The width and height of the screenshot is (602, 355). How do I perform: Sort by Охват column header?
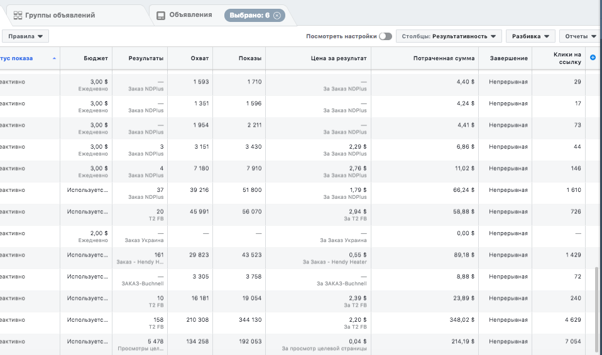[200, 58]
